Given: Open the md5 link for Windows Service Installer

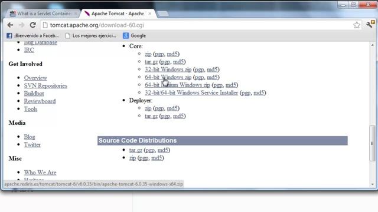Looking at the screenshot, I should [259, 93].
